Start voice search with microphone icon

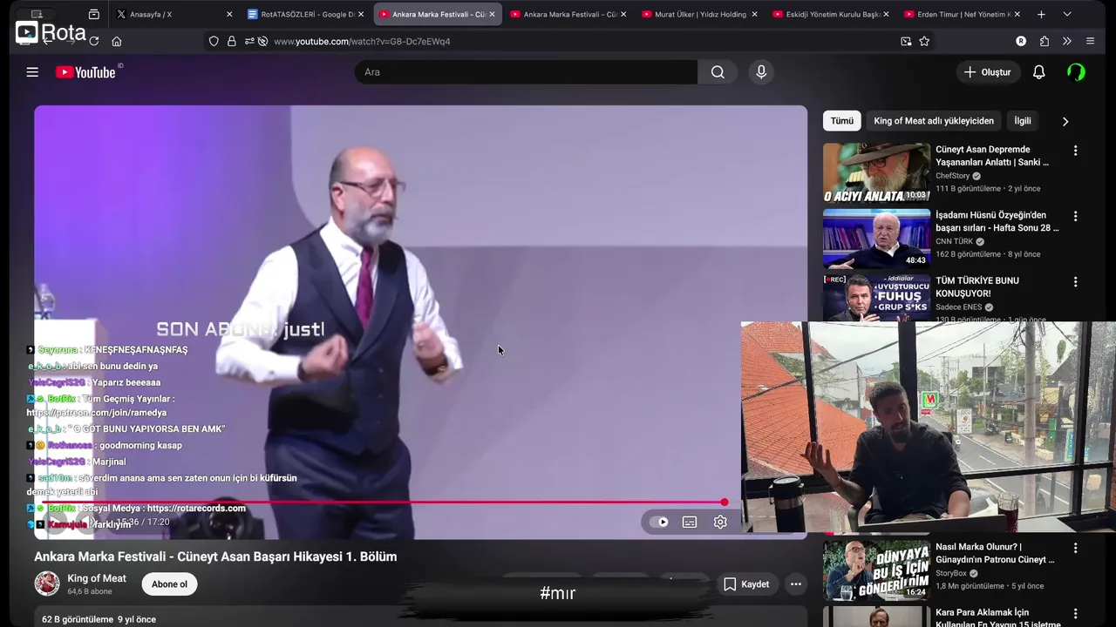click(761, 72)
